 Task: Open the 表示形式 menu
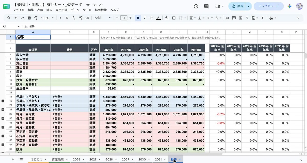click(x=61, y=10)
